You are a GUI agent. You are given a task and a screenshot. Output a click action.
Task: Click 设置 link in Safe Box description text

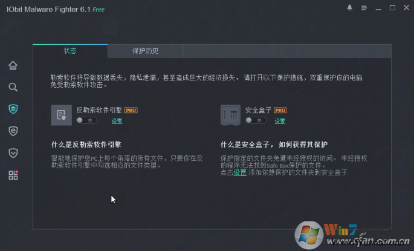240,172
